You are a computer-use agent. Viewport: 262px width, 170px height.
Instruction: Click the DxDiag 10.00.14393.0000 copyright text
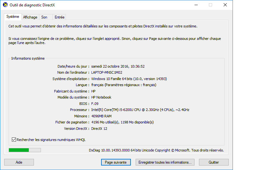(156, 150)
